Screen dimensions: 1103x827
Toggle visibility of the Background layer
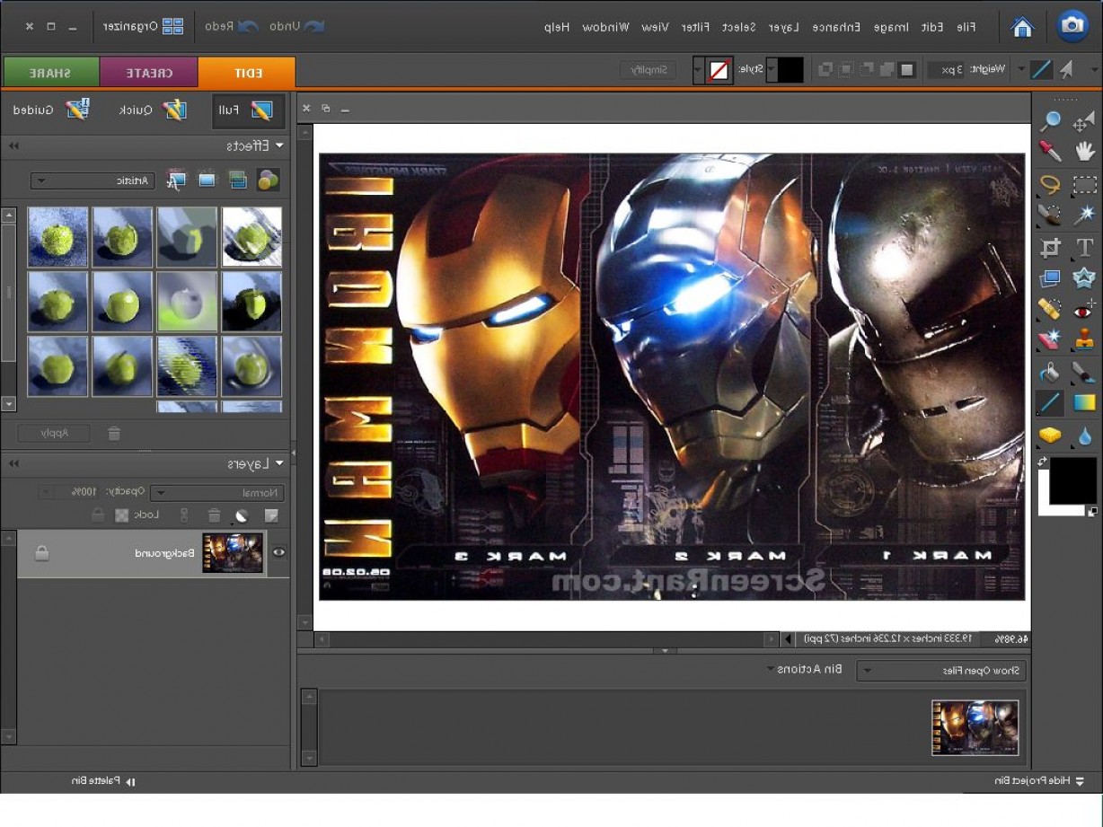[278, 553]
